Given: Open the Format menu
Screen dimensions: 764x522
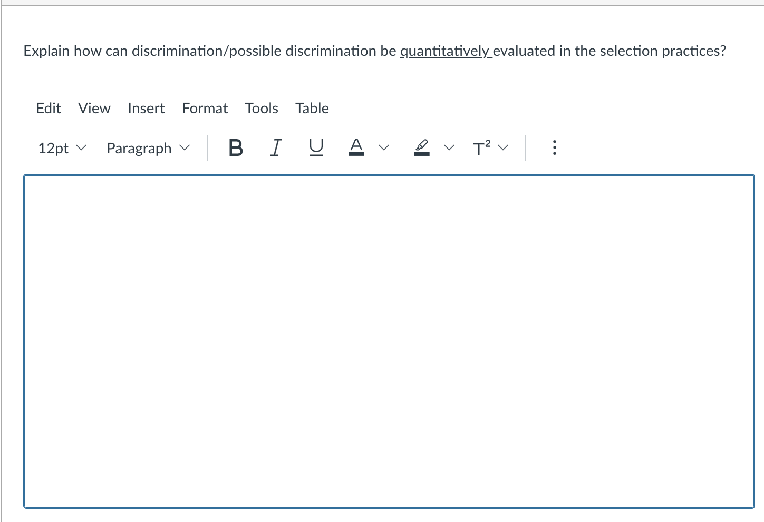Looking at the screenshot, I should (205, 108).
